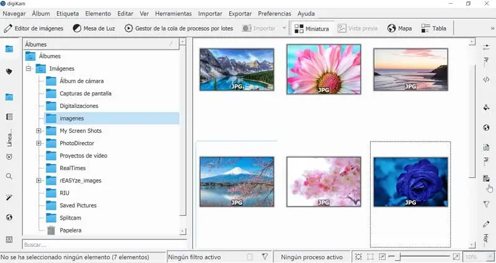This screenshot has width=496, height=263.
Task: Switch to Miniatura thumbnail view
Action: tap(312, 29)
